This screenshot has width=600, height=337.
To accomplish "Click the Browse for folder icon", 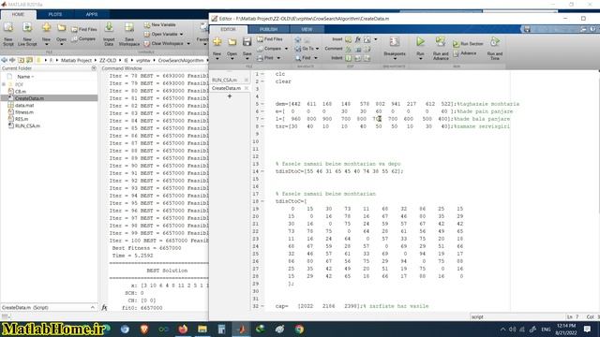I will pos(29,60).
